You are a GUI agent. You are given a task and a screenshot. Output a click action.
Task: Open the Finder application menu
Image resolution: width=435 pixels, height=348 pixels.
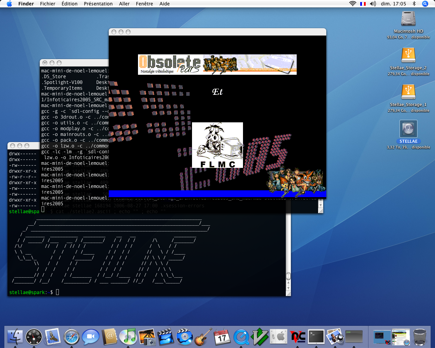(26, 4)
